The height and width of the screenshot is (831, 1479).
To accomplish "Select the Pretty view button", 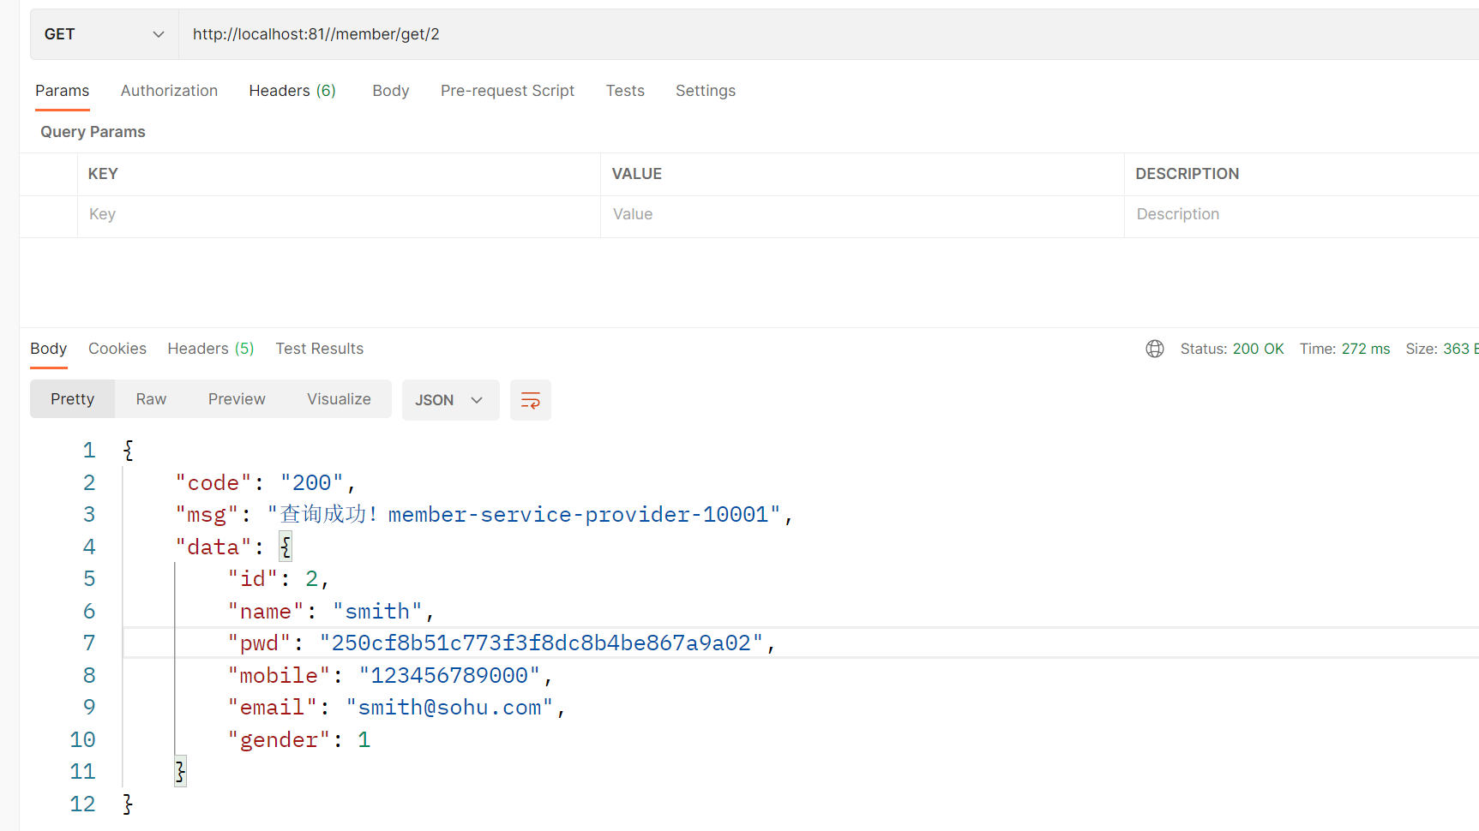I will 73,399.
